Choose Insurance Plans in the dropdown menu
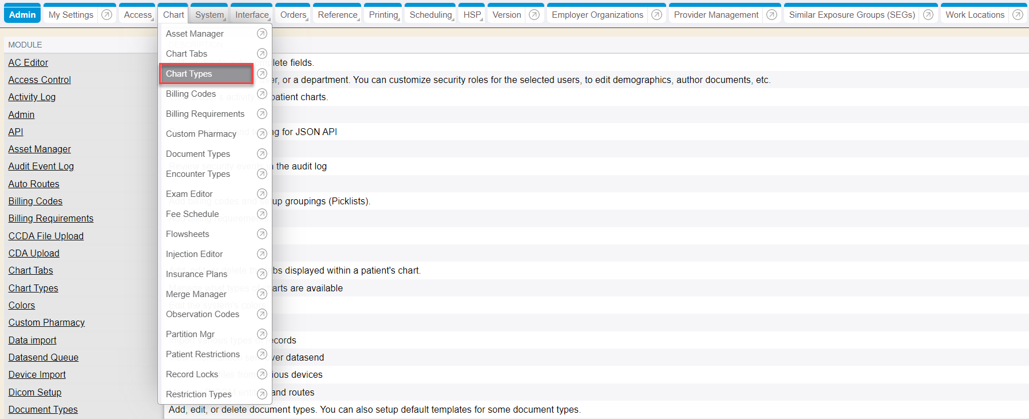The height and width of the screenshot is (419, 1029). tap(197, 274)
